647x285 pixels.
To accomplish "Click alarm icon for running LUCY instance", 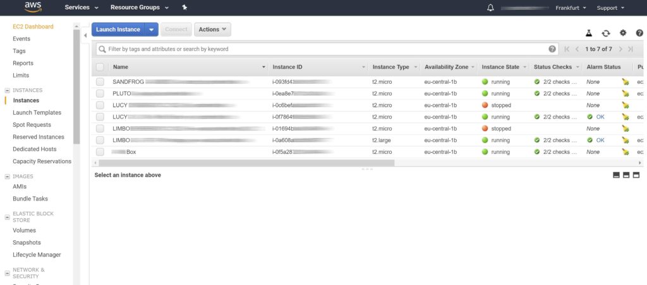I will click(x=626, y=117).
